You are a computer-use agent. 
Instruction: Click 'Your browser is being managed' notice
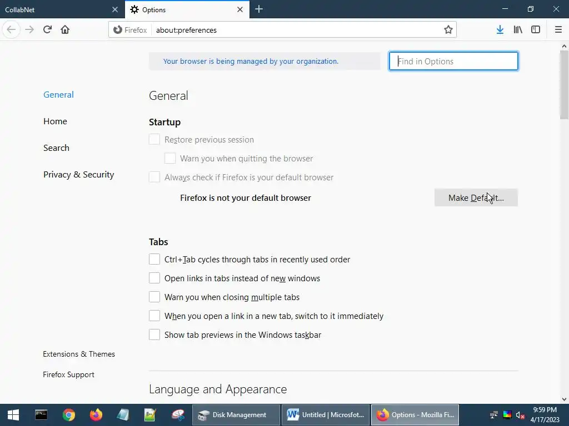click(251, 61)
